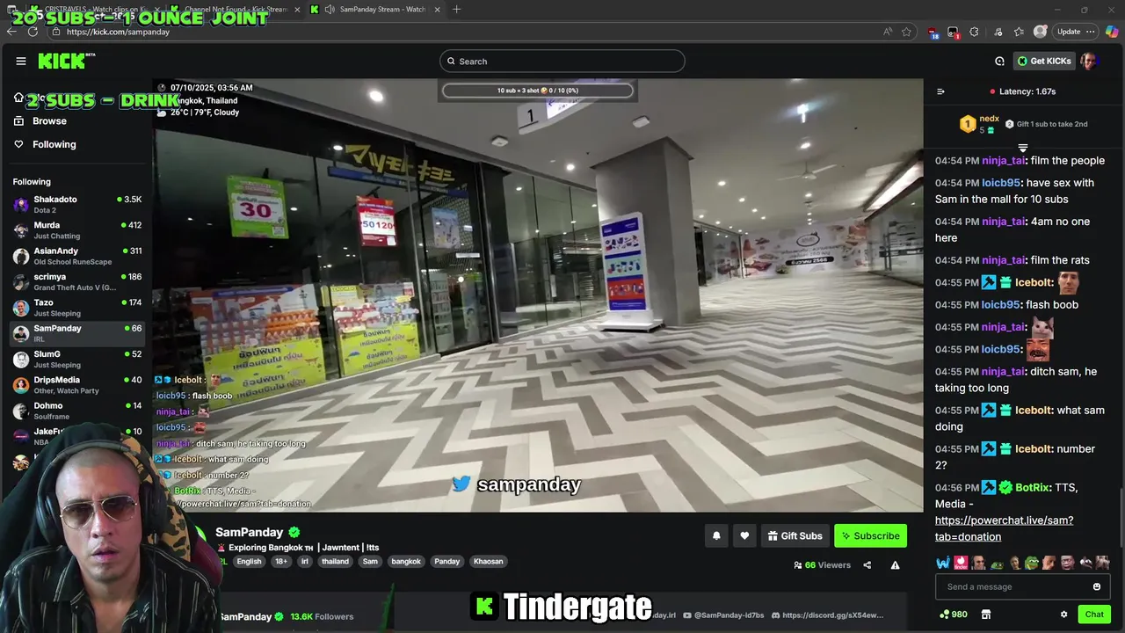Click the browser Update button
Screen dimensions: 1125x633
pos(1076,32)
